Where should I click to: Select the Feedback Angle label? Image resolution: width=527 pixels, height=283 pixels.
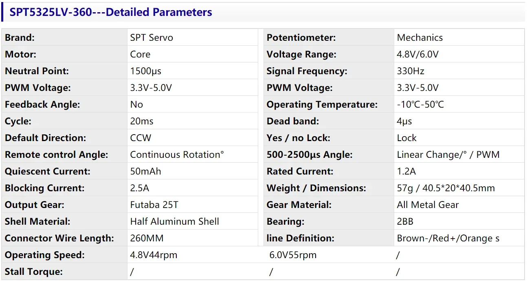coord(42,104)
